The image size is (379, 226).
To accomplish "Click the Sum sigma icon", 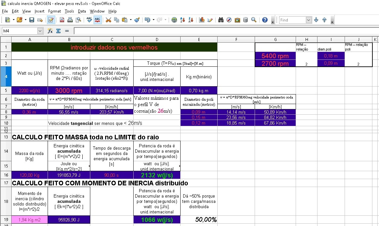I will click(58, 31).
